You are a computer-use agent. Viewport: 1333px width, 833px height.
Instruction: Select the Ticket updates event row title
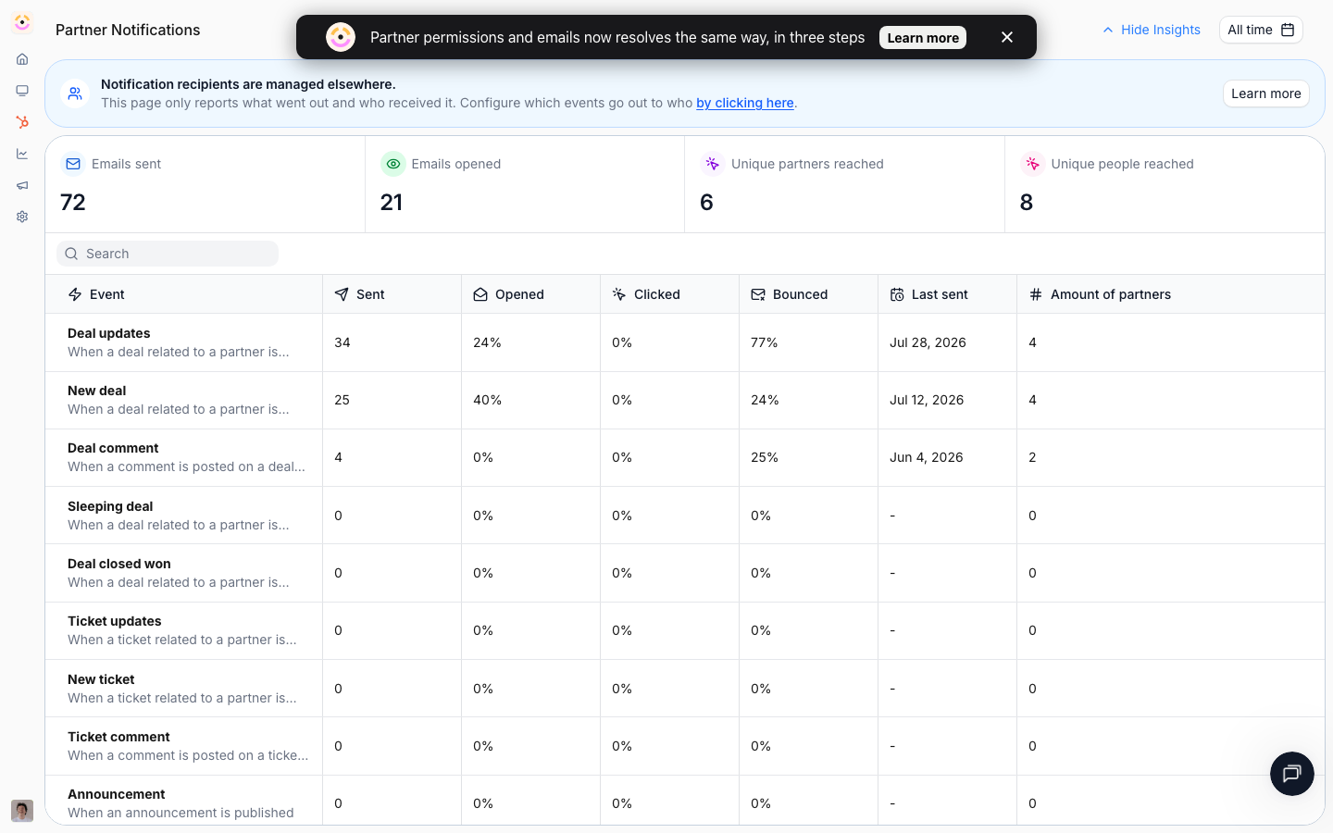click(115, 621)
